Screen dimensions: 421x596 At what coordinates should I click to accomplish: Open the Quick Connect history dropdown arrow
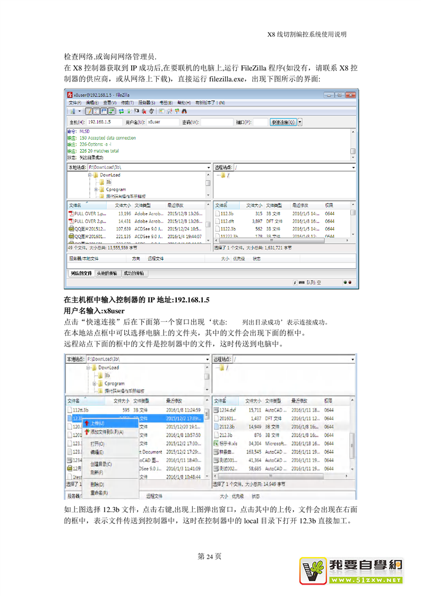pos(300,122)
